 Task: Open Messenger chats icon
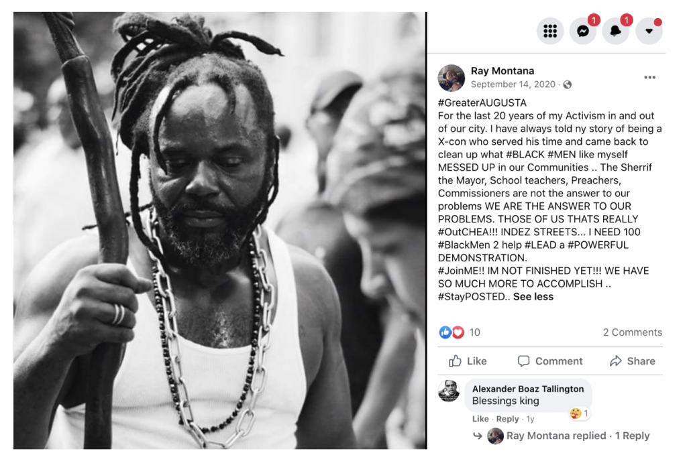point(583,31)
